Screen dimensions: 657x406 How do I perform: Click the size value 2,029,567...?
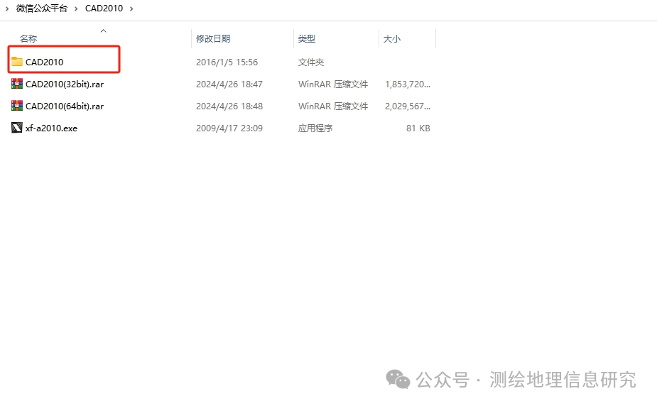[x=408, y=106]
